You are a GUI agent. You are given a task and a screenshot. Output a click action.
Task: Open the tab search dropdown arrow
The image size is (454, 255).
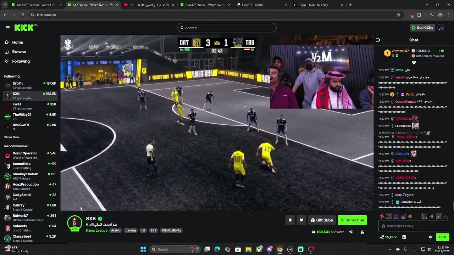(x=5, y=5)
